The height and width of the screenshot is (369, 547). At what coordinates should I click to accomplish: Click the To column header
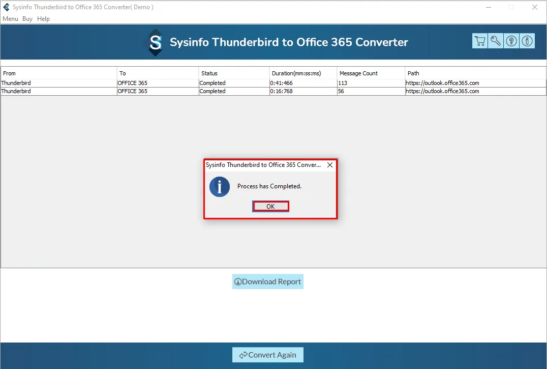click(158, 73)
